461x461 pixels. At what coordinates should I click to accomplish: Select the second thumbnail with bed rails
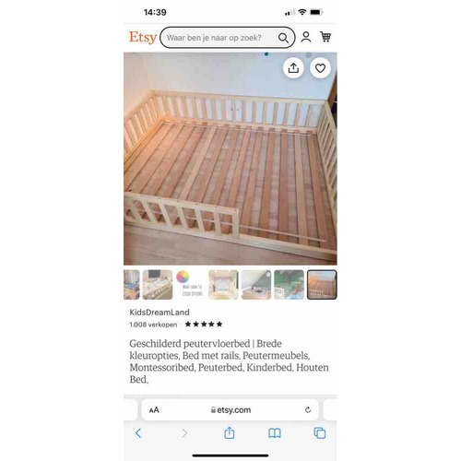coord(158,285)
